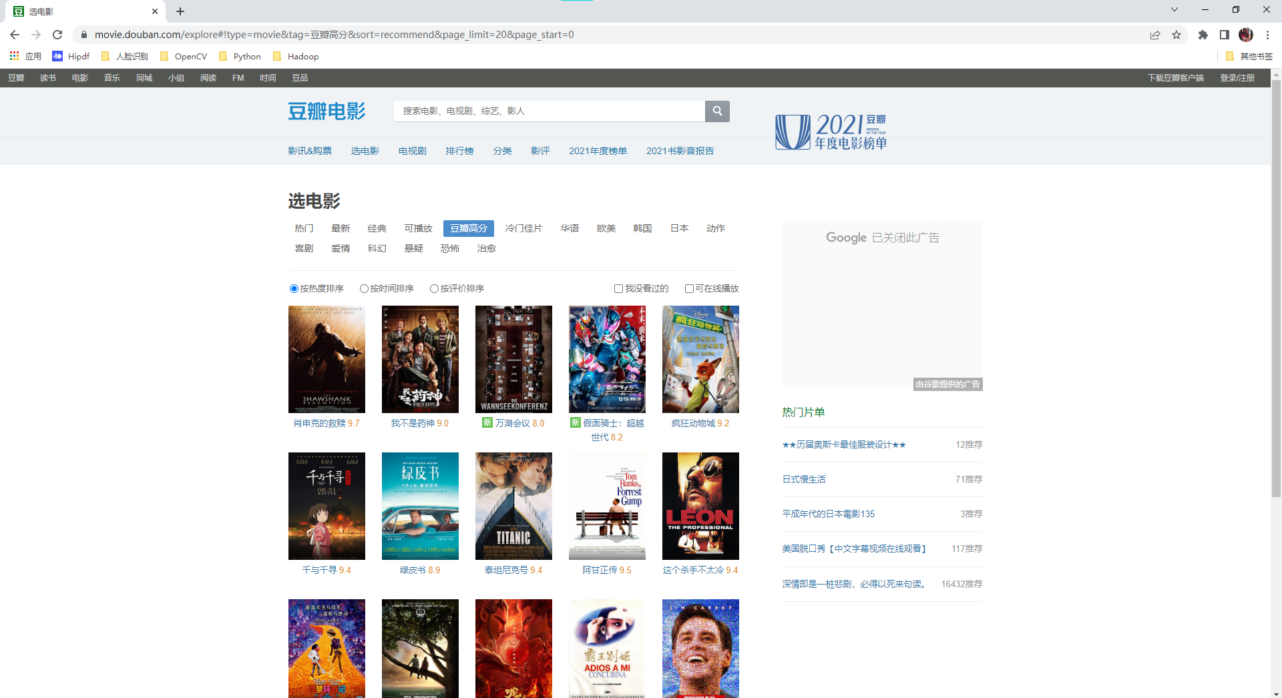
Task: Click the share page icon in address bar
Action: click(x=1155, y=35)
